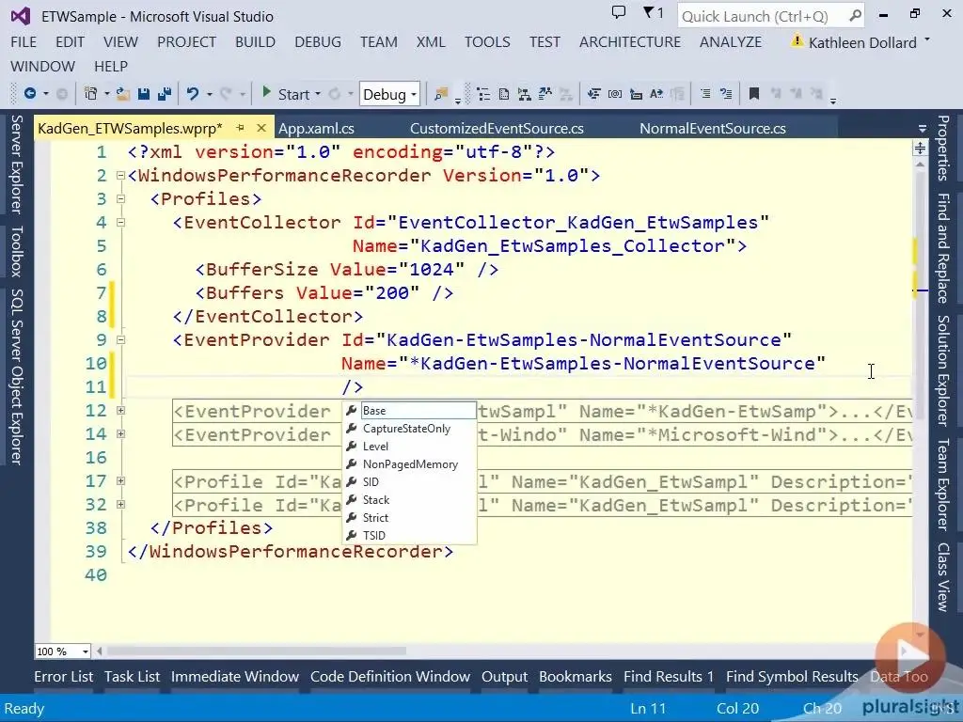This screenshot has height=722, width=963.
Task: Click the XML document page icon
Action: point(504,94)
